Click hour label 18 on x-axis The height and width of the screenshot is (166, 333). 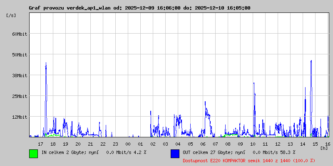[53, 144]
